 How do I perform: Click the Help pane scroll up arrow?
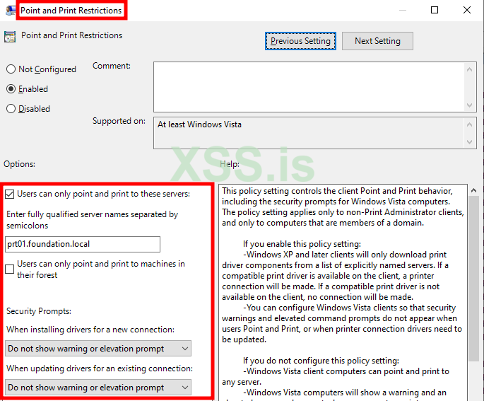point(474,191)
